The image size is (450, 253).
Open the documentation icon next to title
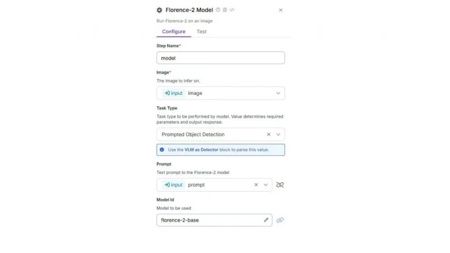click(x=225, y=10)
